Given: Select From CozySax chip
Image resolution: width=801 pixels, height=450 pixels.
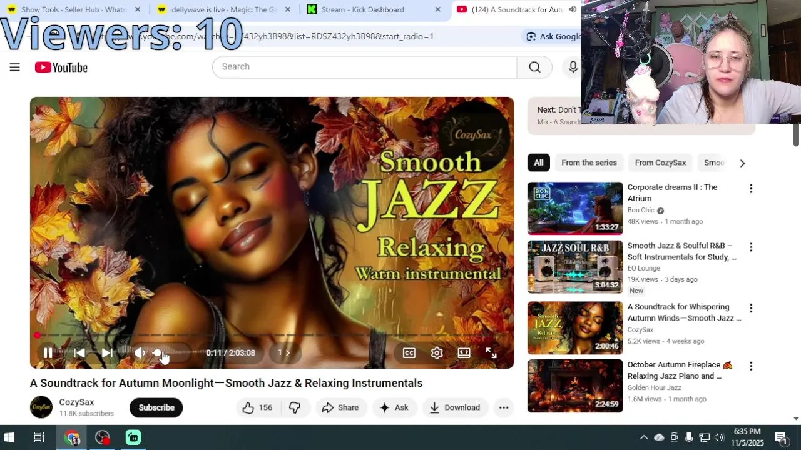Looking at the screenshot, I should click(x=660, y=162).
